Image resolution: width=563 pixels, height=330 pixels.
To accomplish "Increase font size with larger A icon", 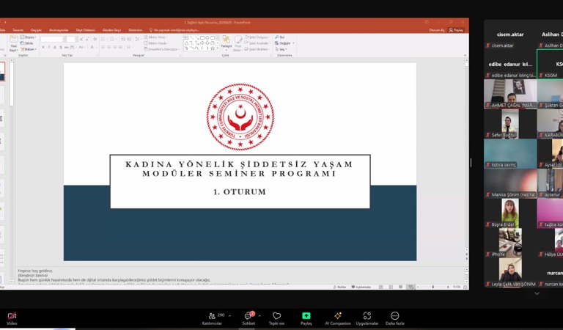I will 81,39.
